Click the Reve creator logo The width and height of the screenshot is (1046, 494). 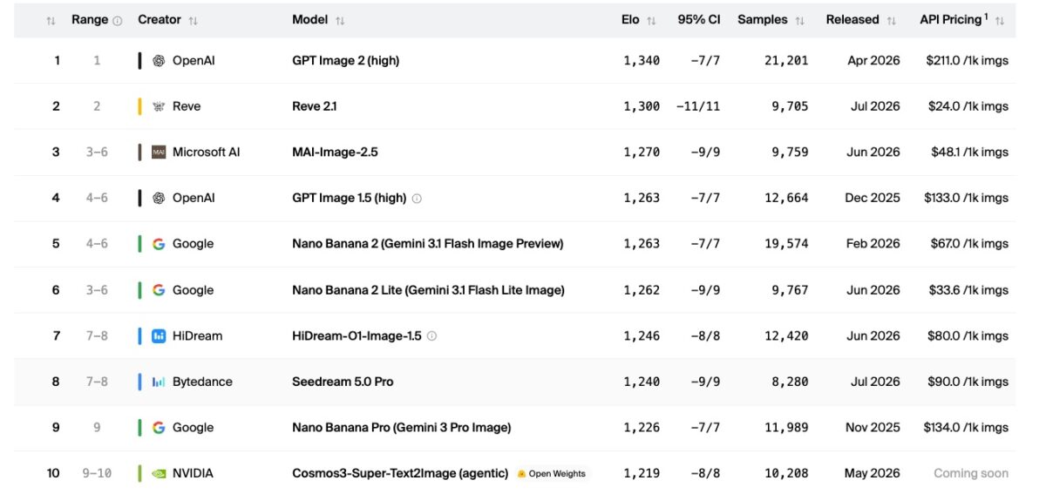(x=159, y=106)
